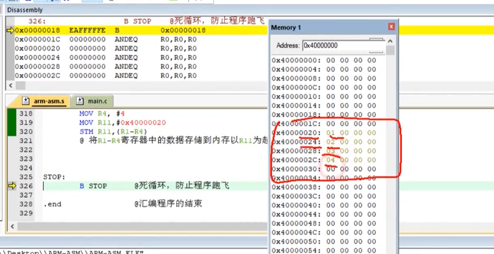Click memory row 0x40000000
This screenshot has width=494, height=254.
[x=324, y=60]
